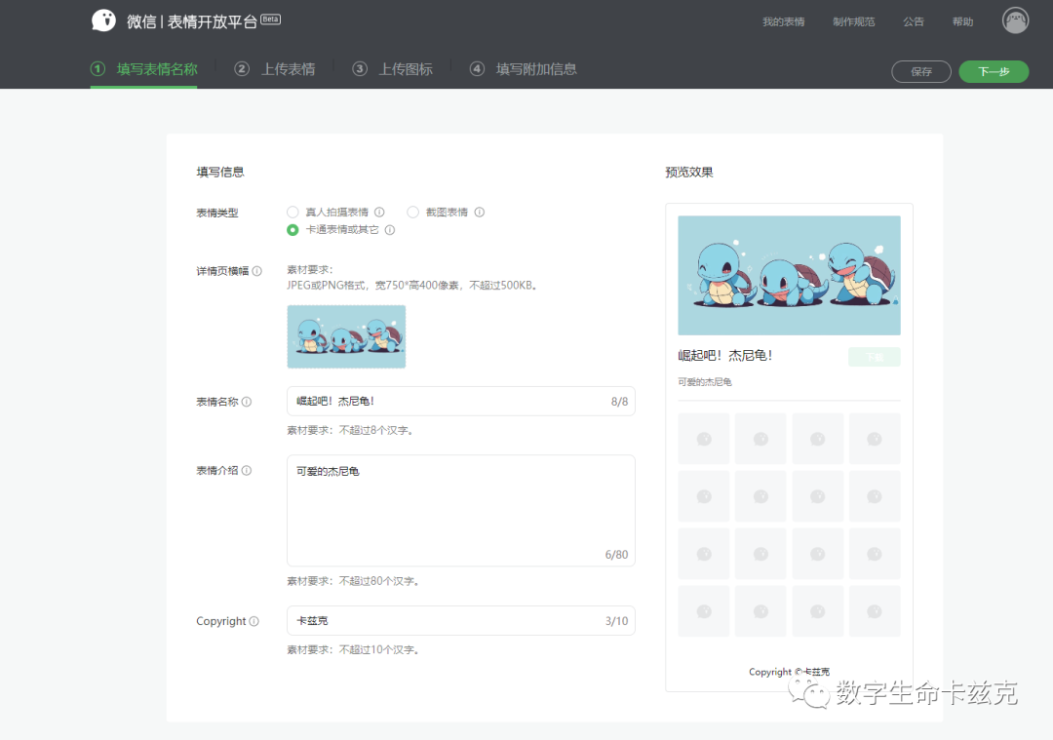Click the 崛起吧！杰尼龟！ preview title
The width and height of the screenshot is (1053, 740).
(x=724, y=355)
